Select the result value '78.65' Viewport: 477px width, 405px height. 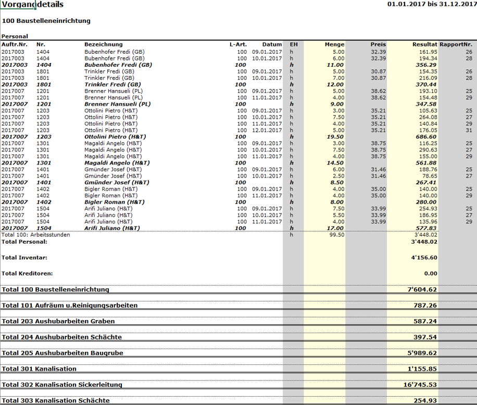(x=430, y=176)
